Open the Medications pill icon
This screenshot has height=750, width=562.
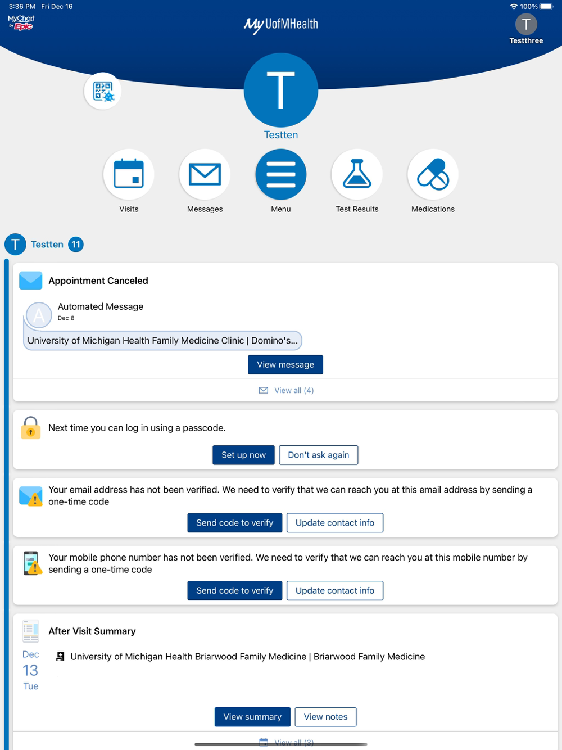click(x=433, y=174)
